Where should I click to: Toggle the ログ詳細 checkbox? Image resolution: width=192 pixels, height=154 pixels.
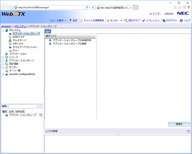46,131
